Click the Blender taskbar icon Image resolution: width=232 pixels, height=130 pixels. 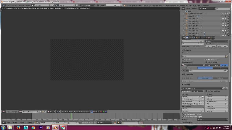(x=56, y=127)
